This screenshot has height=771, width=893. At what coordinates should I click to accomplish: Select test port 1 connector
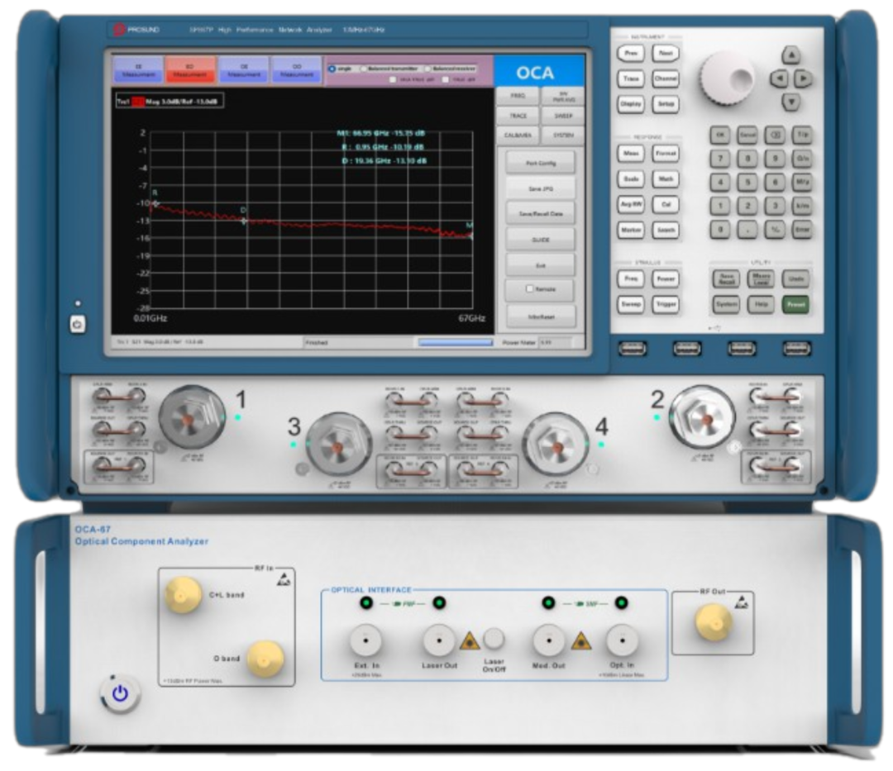point(191,418)
